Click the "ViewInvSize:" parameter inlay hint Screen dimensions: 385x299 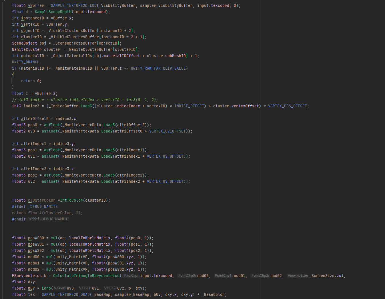click(298, 276)
